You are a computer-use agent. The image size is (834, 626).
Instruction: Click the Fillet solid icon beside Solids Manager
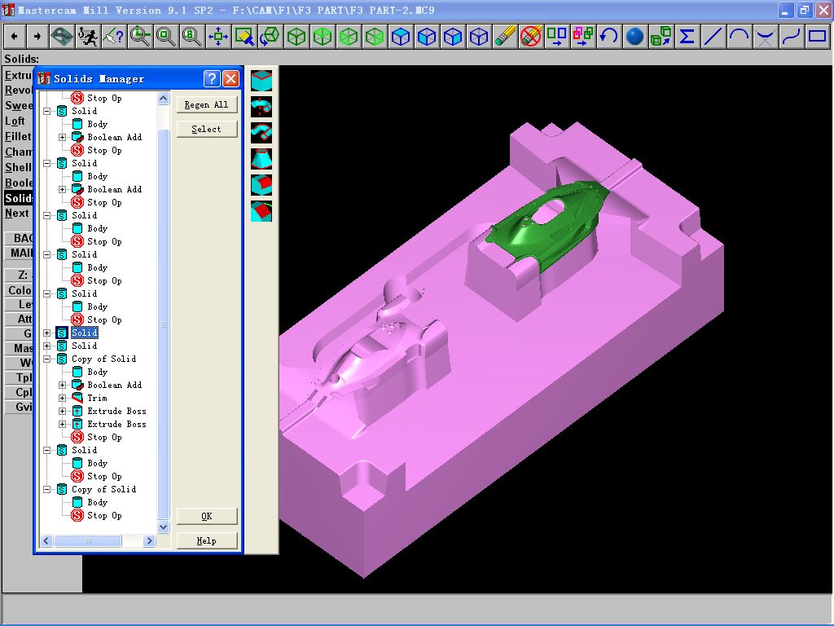tap(261, 185)
